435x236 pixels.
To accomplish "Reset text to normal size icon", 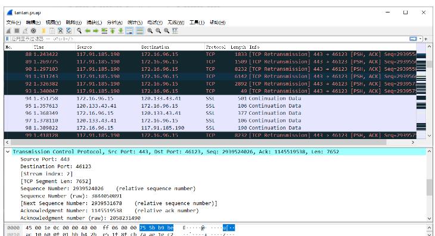I will tap(166, 31).
